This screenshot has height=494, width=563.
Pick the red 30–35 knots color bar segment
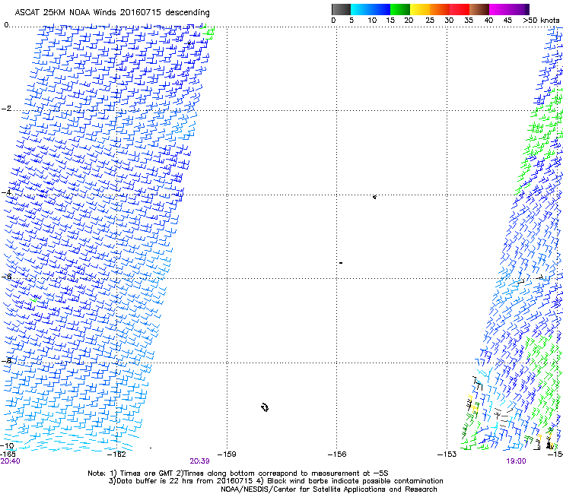click(460, 9)
